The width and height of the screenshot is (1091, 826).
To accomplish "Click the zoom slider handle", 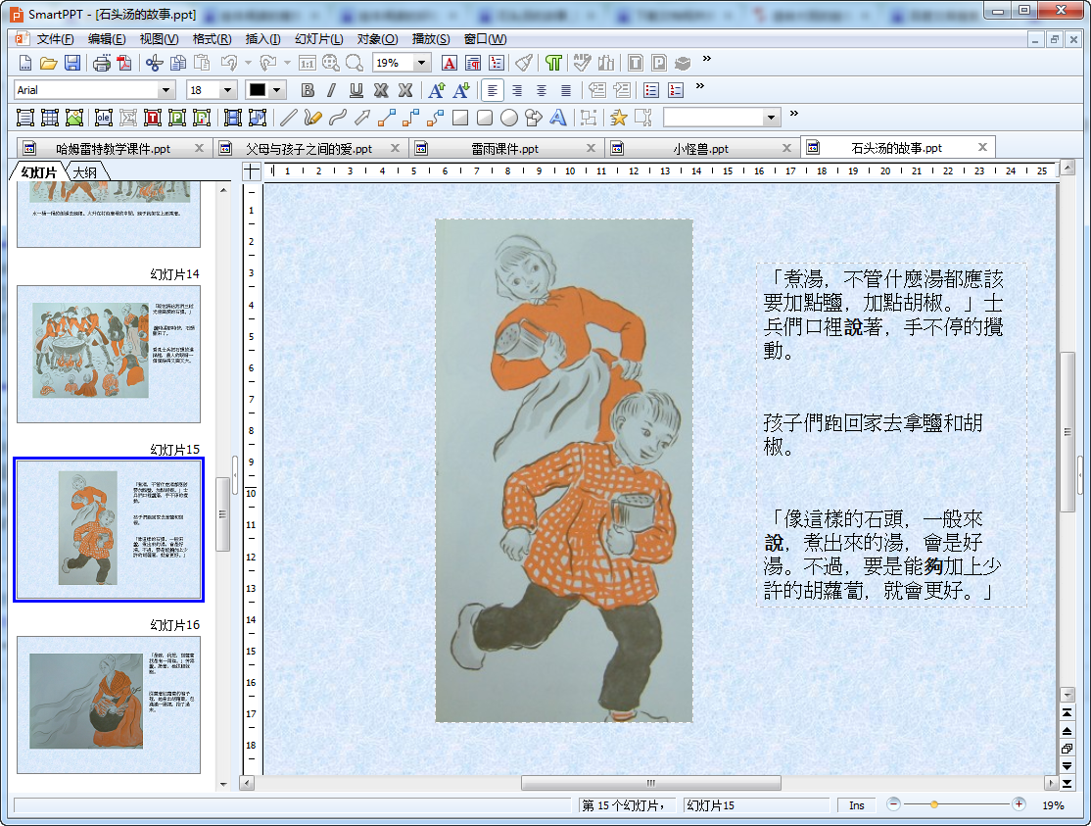I will click(x=933, y=804).
